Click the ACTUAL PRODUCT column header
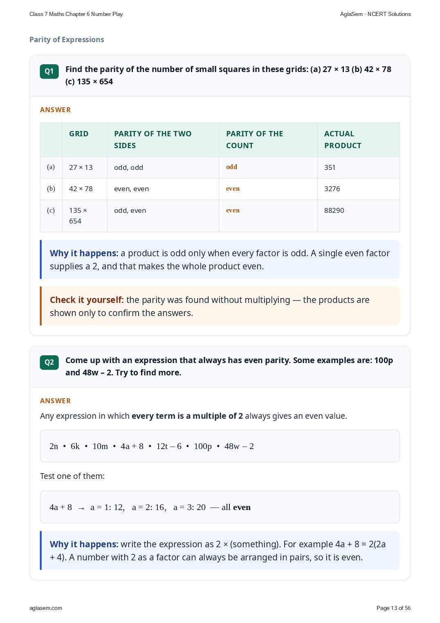Image resolution: width=440 pixels, height=623 pixels. tap(343, 140)
